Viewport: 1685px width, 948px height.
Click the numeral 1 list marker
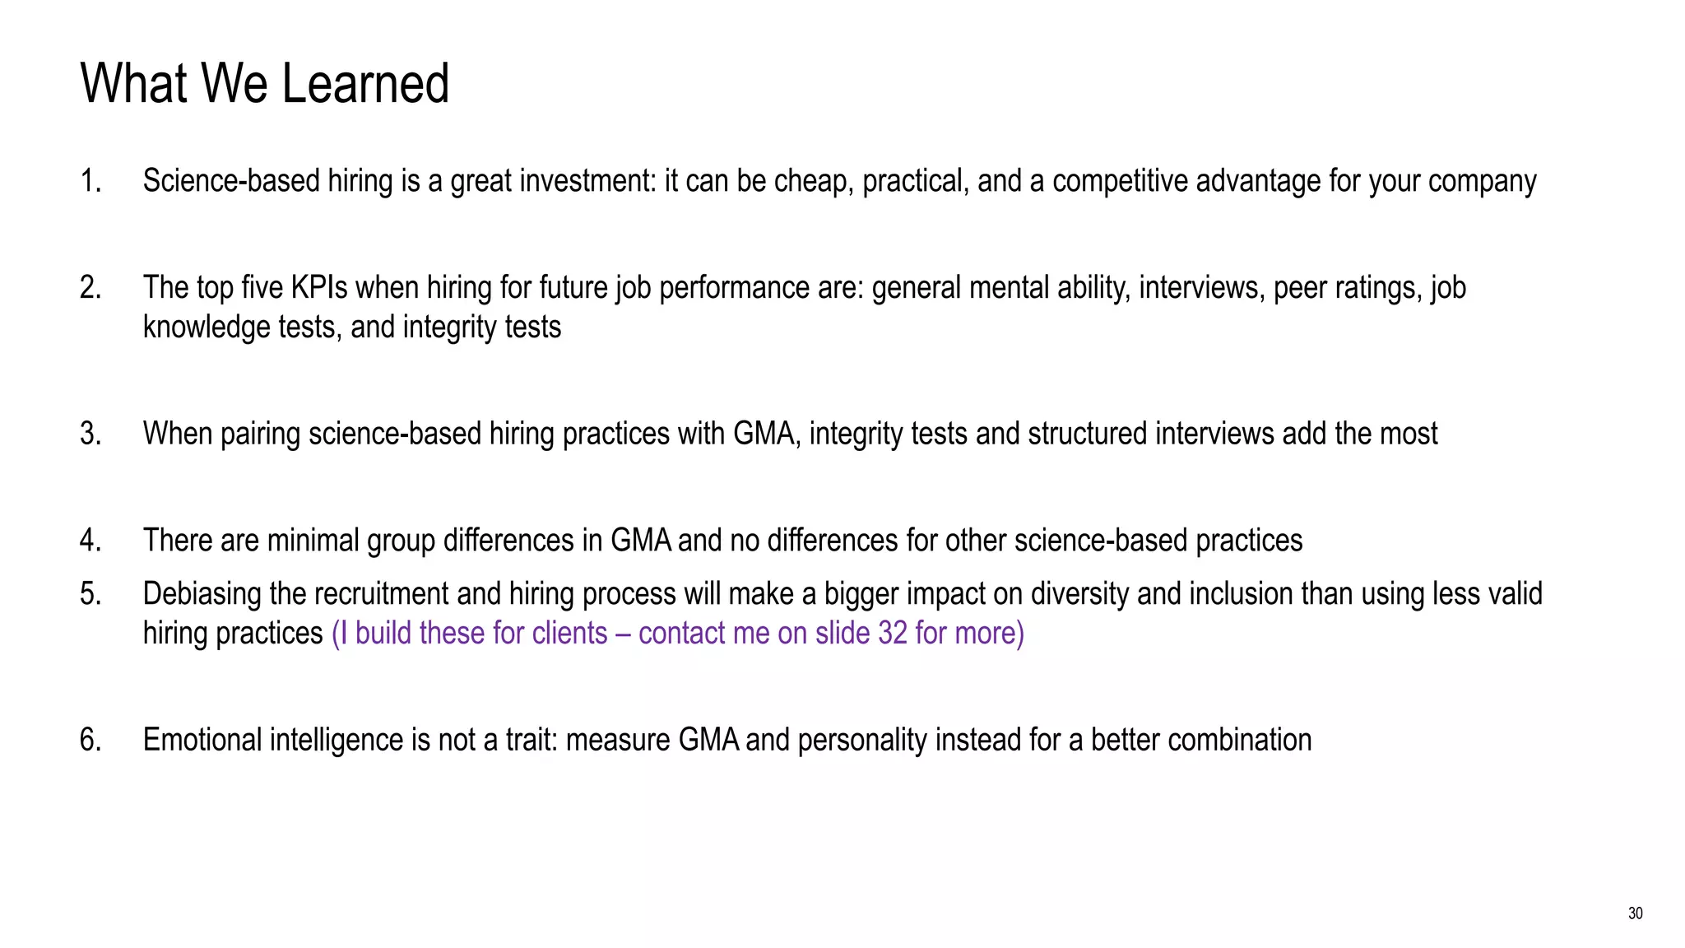pos(91,181)
